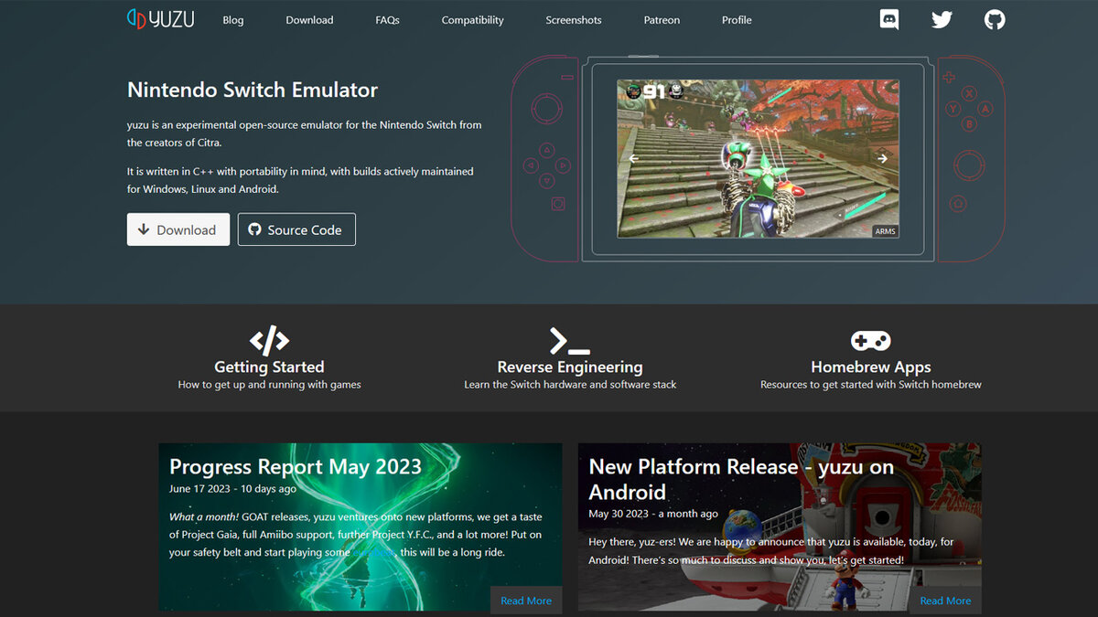Open the Progress Report May 2023 title
This screenshot has height=617, width=1098.
[296, 466]
